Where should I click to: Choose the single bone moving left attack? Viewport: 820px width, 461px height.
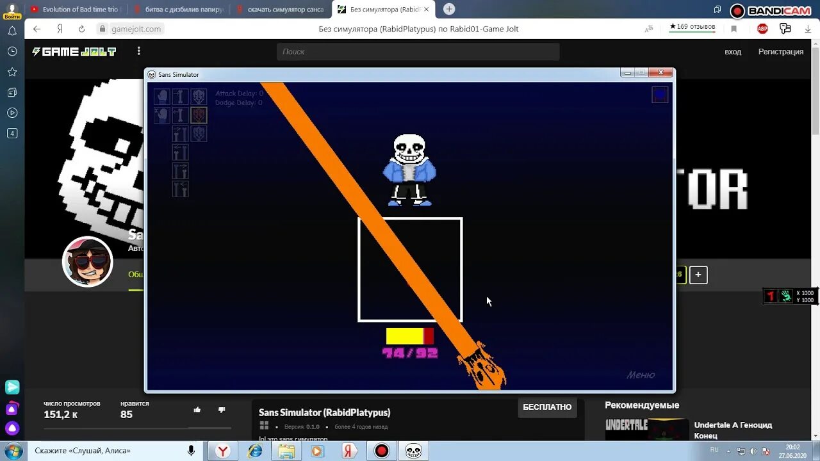click(181, 115)
